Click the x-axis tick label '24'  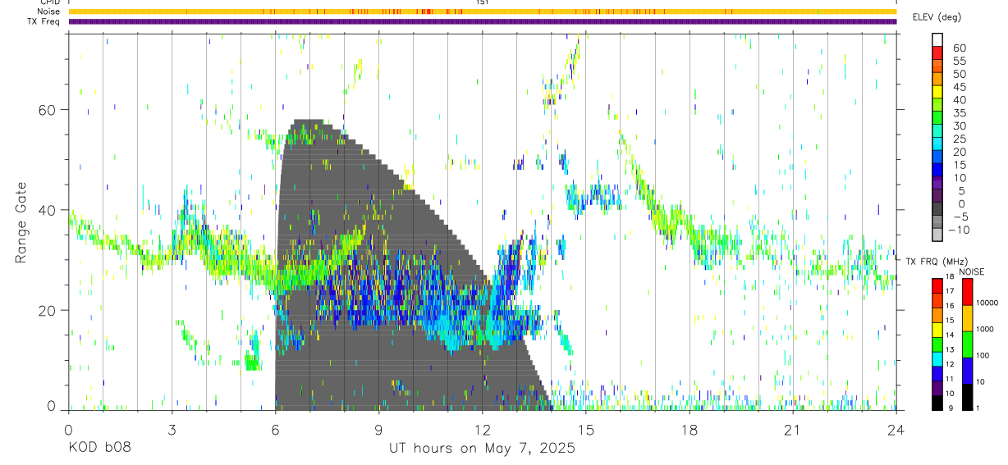click(x=896, y=431)
